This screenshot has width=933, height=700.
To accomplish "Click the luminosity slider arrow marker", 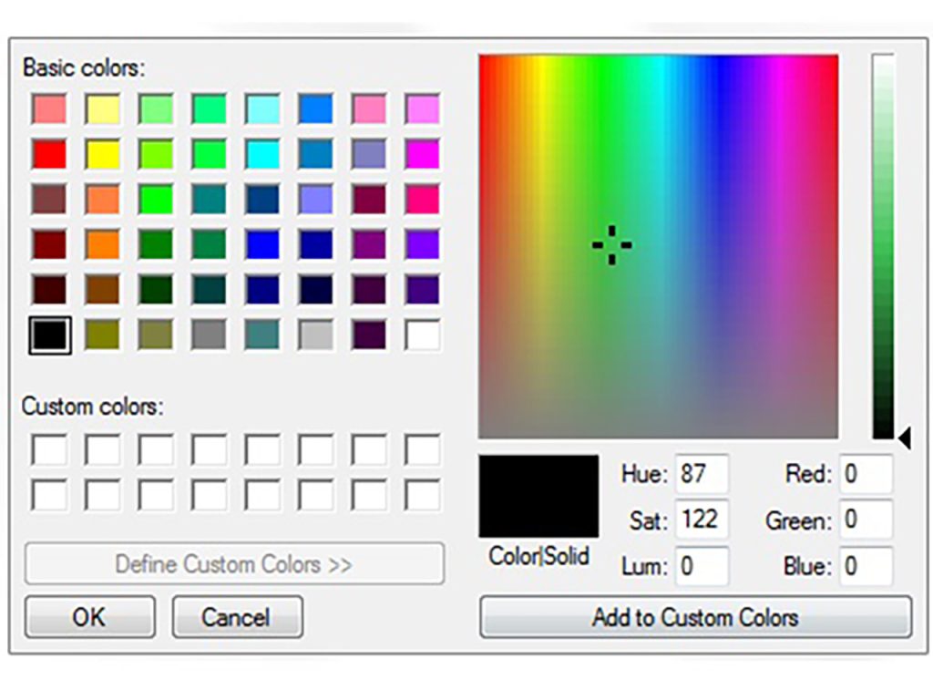I will tap(904, 439).
